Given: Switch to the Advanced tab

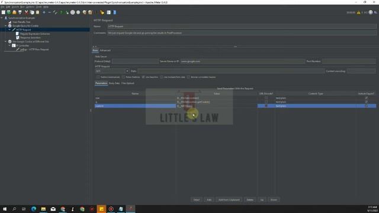Looking at the screenshot, I should (105, 50).
